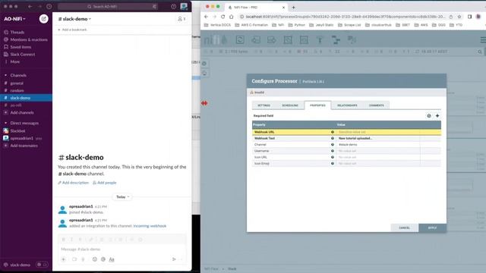
Task: Click Add description link in slack-demo
Action: [73, 183]
